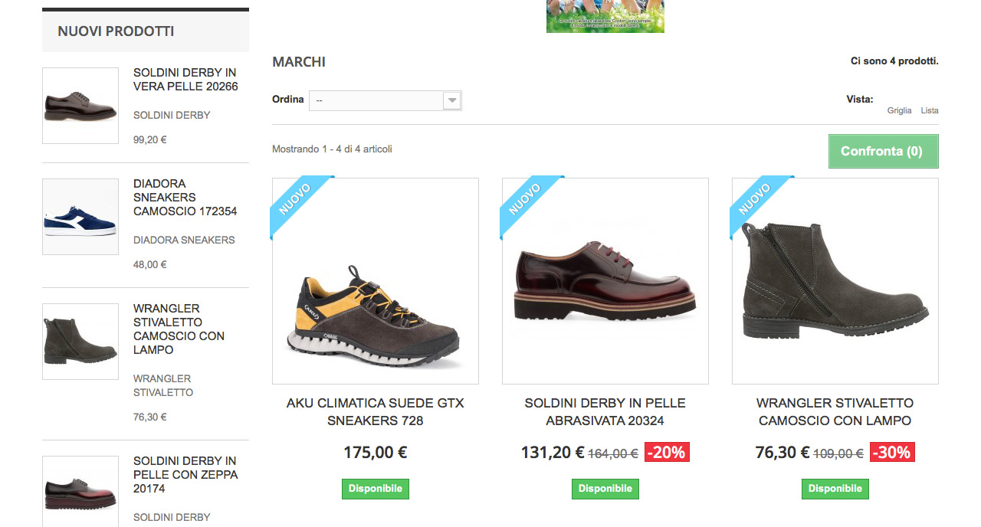Open Diadora Sneakers Camoscio 172354 sidebar link
Viewport: 981px width, 527px height.
[185, 198]
